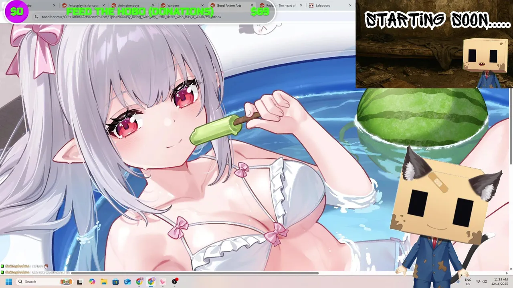Open Microsoft Store from the taskbar
513x288 pixels.
pyautogui.click(x=115, y=282)
